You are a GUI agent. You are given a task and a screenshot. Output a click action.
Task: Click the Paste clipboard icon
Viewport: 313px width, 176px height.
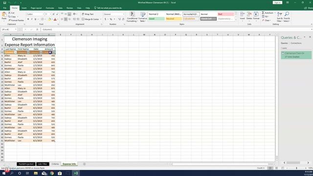[x=4, y=15]
